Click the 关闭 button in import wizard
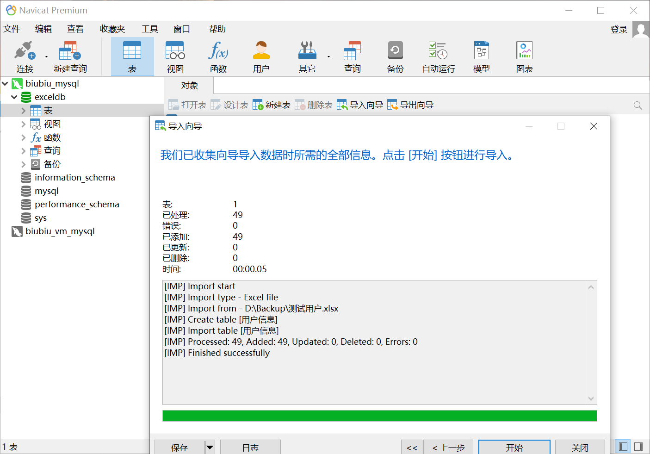The image size is (650, 454). coord(580,447)
